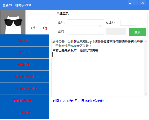Click the cat avatar with sunglasses
Viewport: 149px width, 120px height.
pos(13,22)
